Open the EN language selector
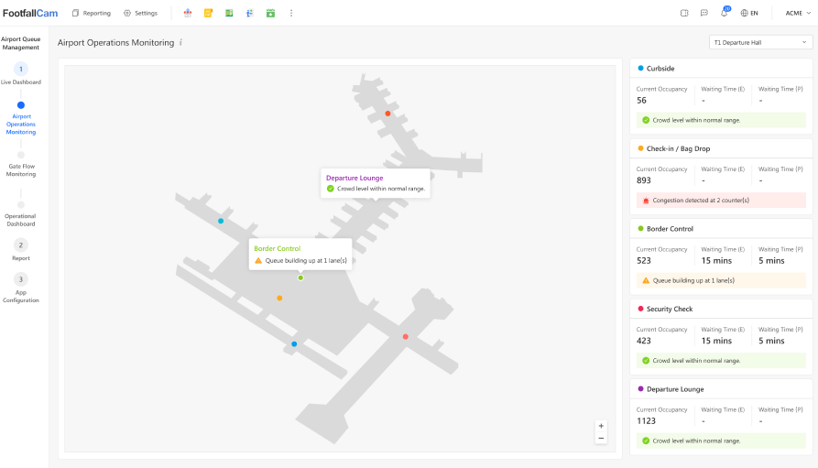Viewport: 818px width, 468px height. click(x=749, y=13)
